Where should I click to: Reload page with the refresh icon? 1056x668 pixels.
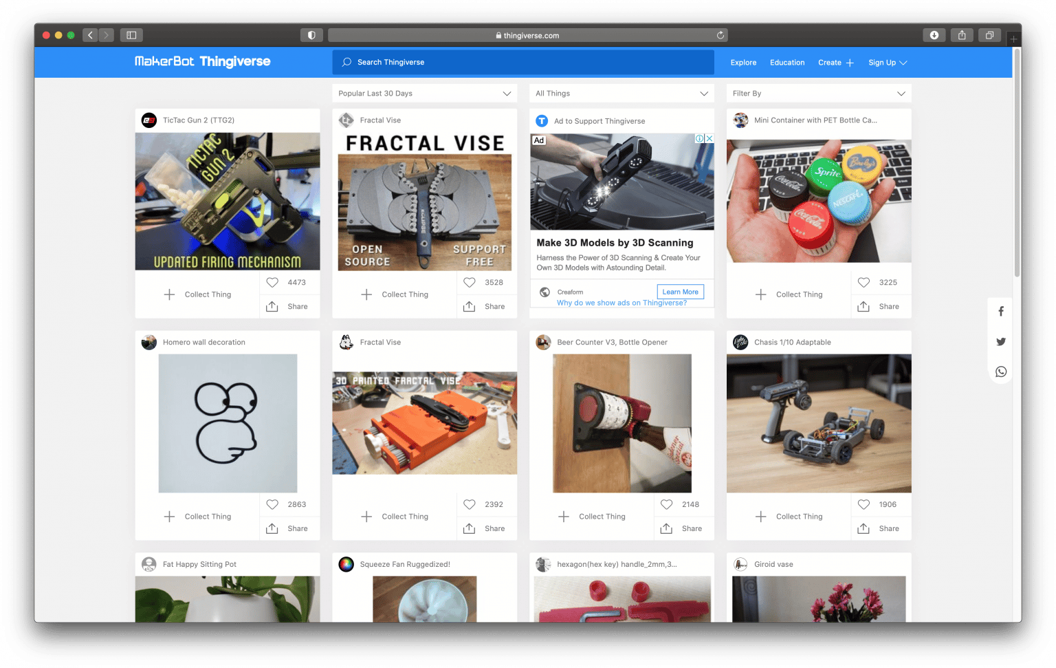pos(720,35)
